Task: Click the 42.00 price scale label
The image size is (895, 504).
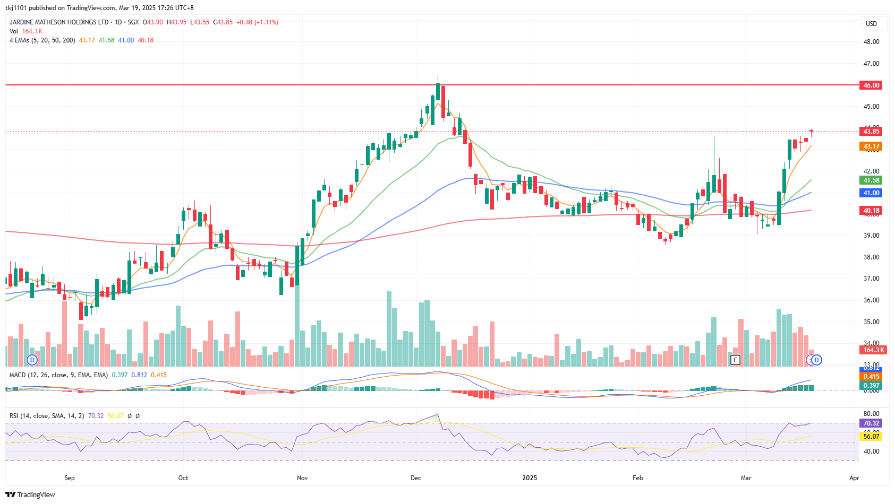Action: [x=872, y=171]
